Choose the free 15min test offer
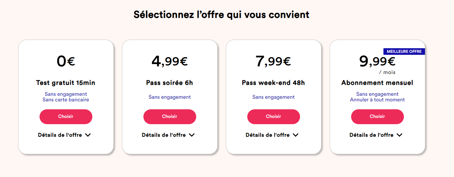 click(x=66, y=117)
